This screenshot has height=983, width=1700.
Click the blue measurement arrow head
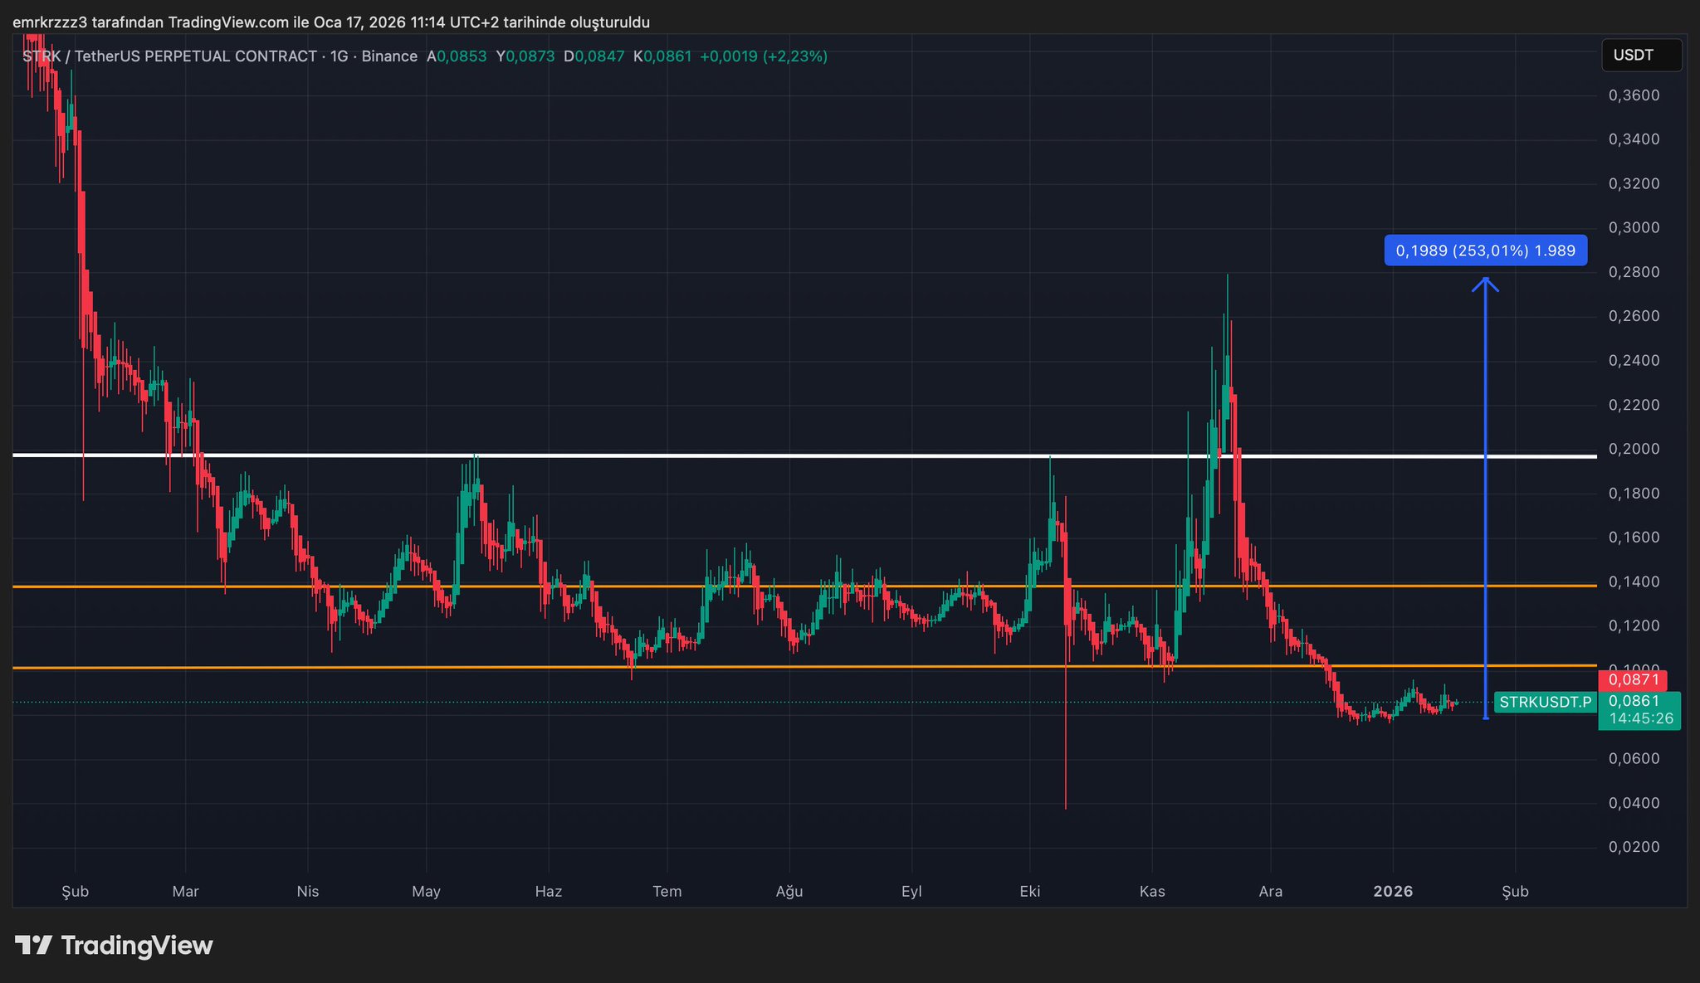1485,283
